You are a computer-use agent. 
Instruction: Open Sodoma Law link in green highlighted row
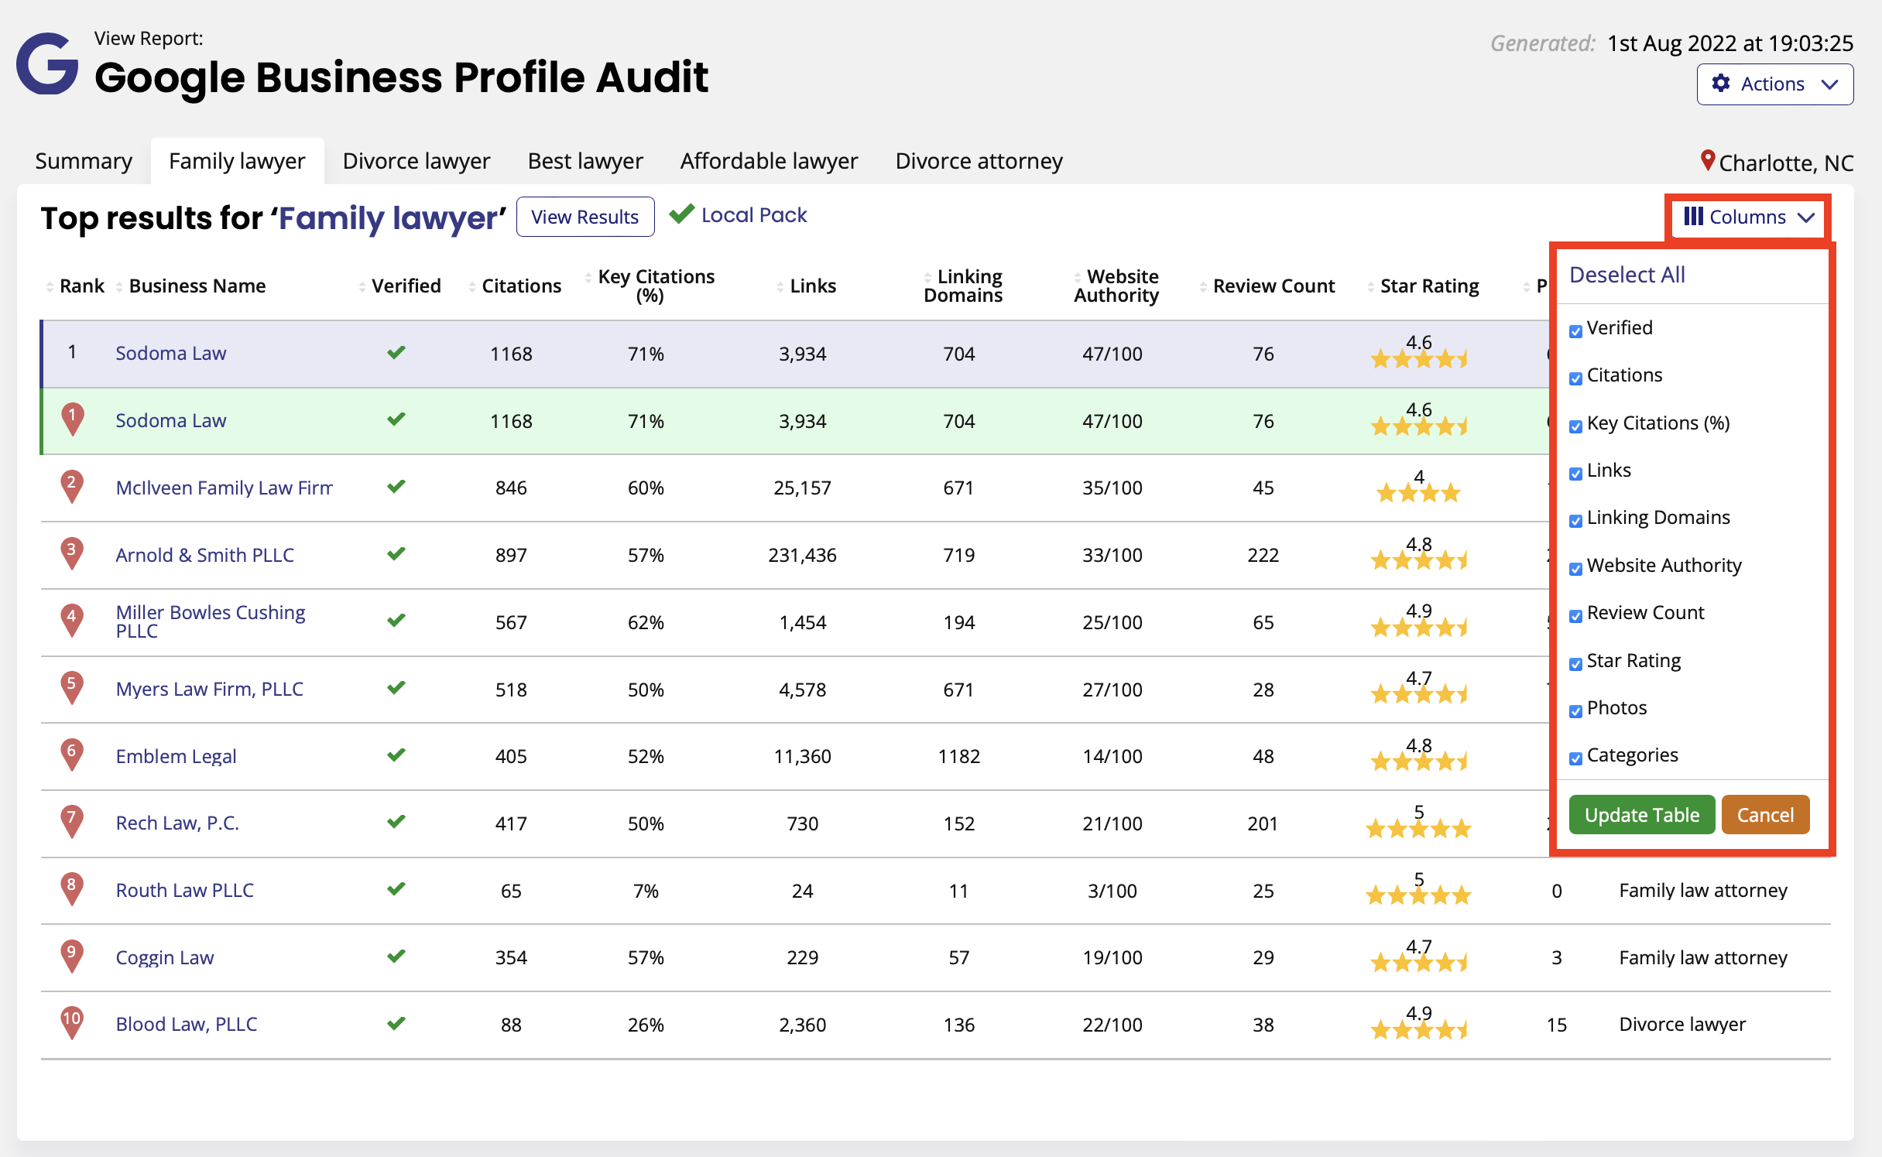(170, 420)
